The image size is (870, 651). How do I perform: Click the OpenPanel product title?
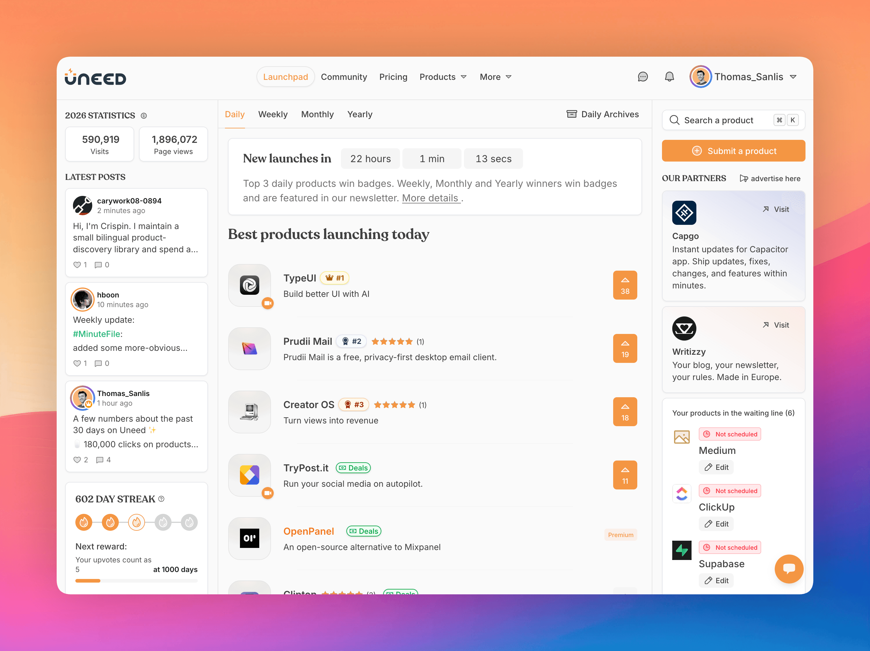308,531
